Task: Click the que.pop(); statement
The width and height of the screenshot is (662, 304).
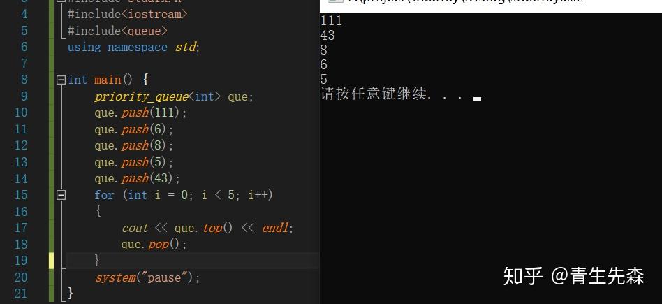Action: [154, 245]
